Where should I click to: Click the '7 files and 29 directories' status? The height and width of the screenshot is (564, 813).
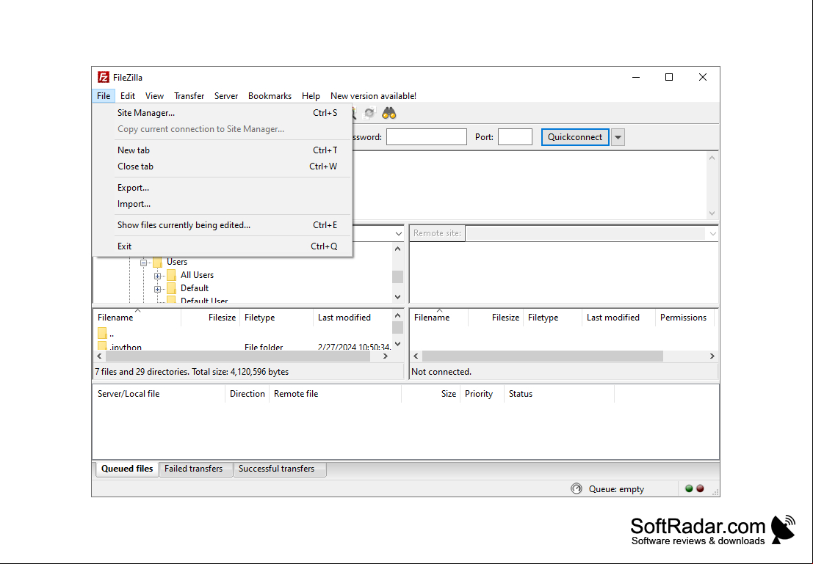click(x=192, y=372)
